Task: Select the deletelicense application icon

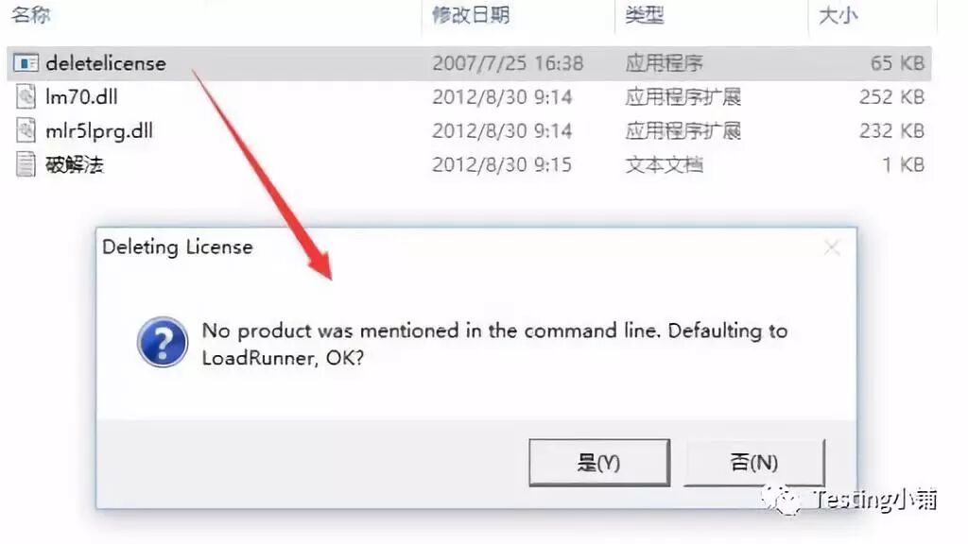Action: click(x=26, y=63)
